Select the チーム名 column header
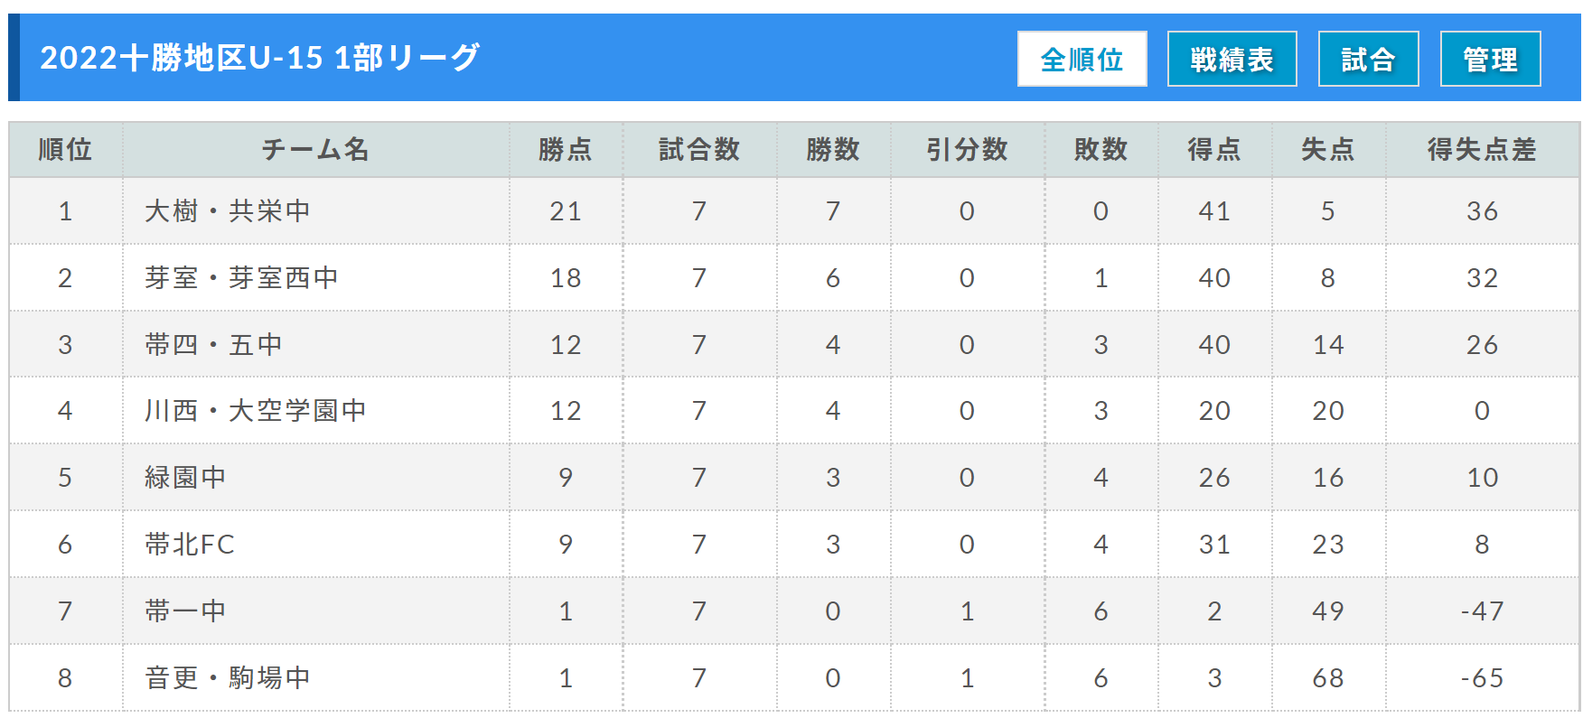Image resolution: width=1583 pixels, height=718 pixels. pyautogui.click(x=316, y=150)
